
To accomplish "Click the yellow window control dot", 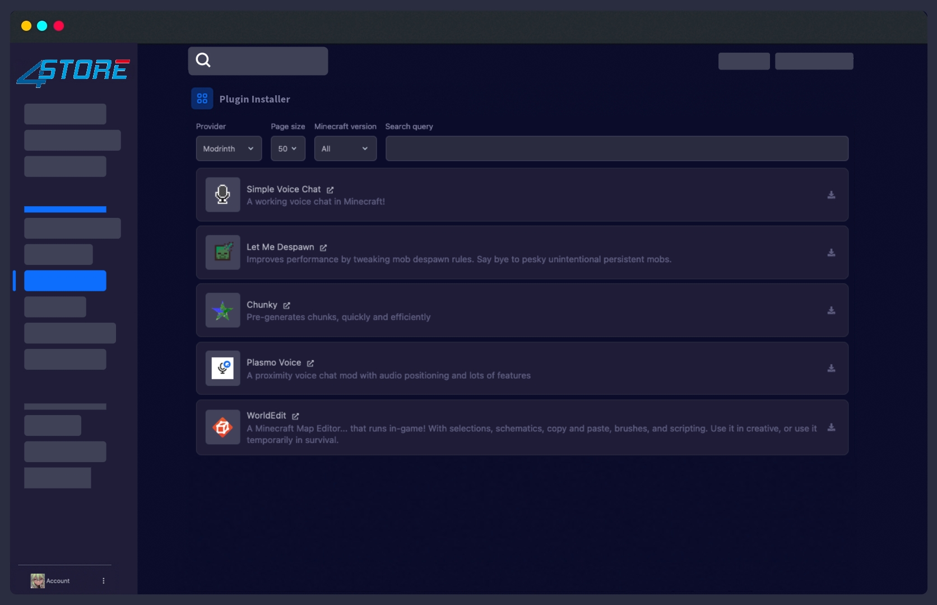I will (26, 26).
